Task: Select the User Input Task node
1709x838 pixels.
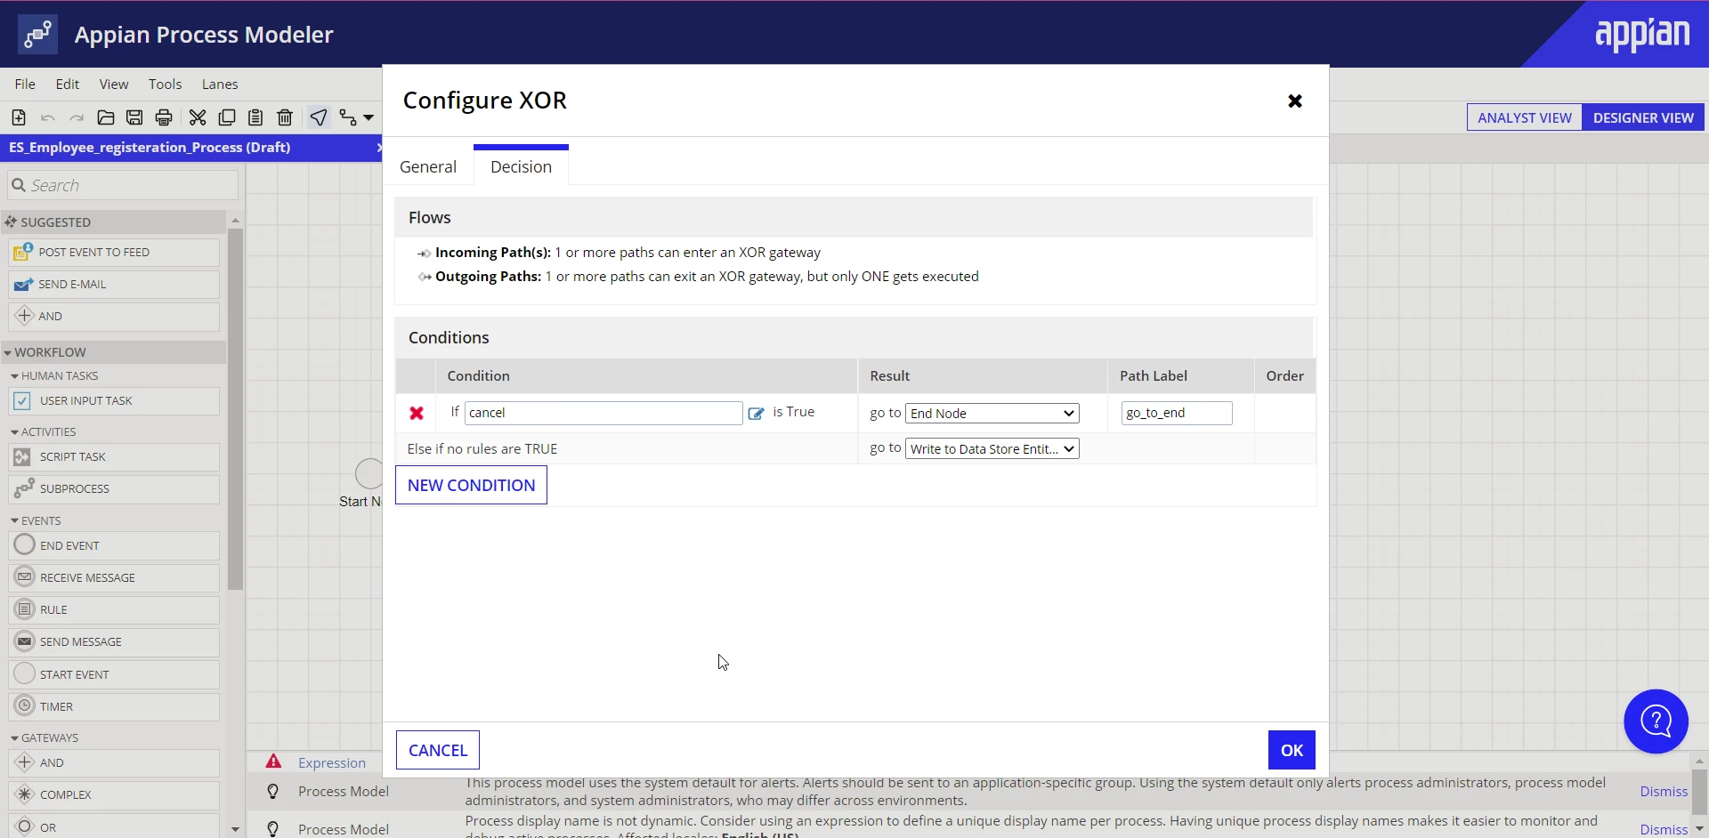Action: pyautogui.click(x=114, y=401)
